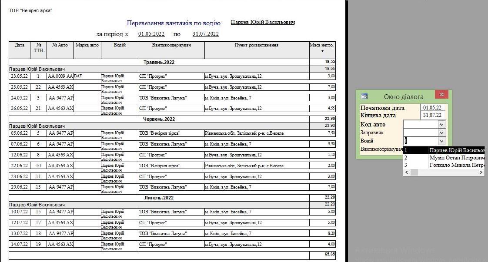The height and width of the screenshot is (262, 488).
Task: Click the Травень.2022 group header
Action: [x=159, y=62]
